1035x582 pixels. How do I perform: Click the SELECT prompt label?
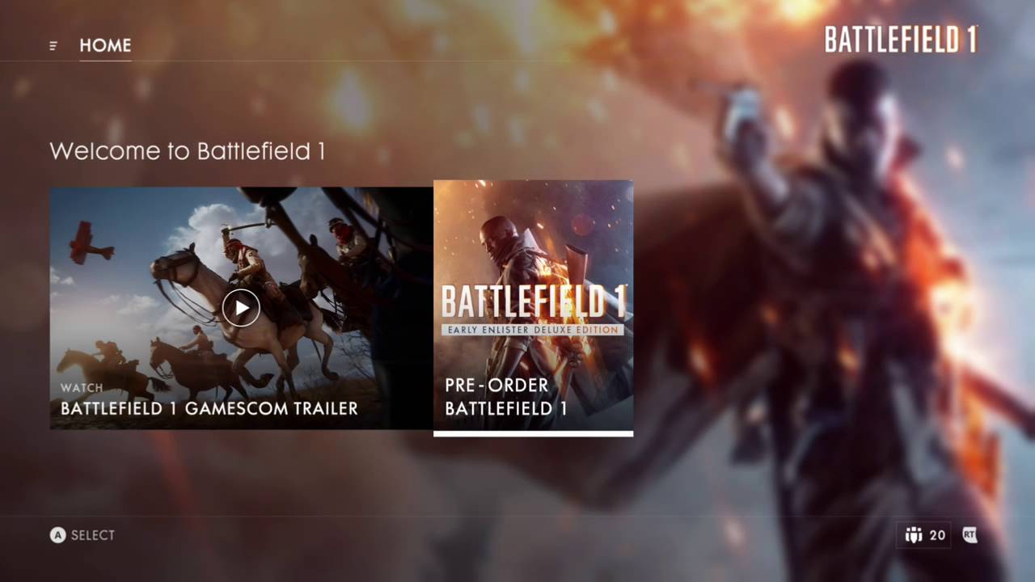[93, 535]
